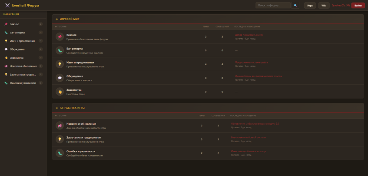Click the waving hand icon of Знакомства category
This screenshot has height=176, width=368.
tap(60, 92)
